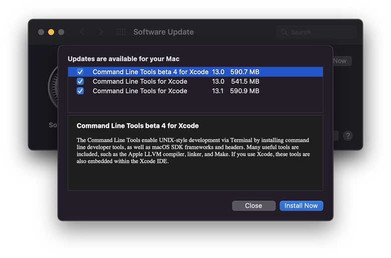391x258 pixels.
Task: Click the Software Update gear icon
Action: [53, 87]
